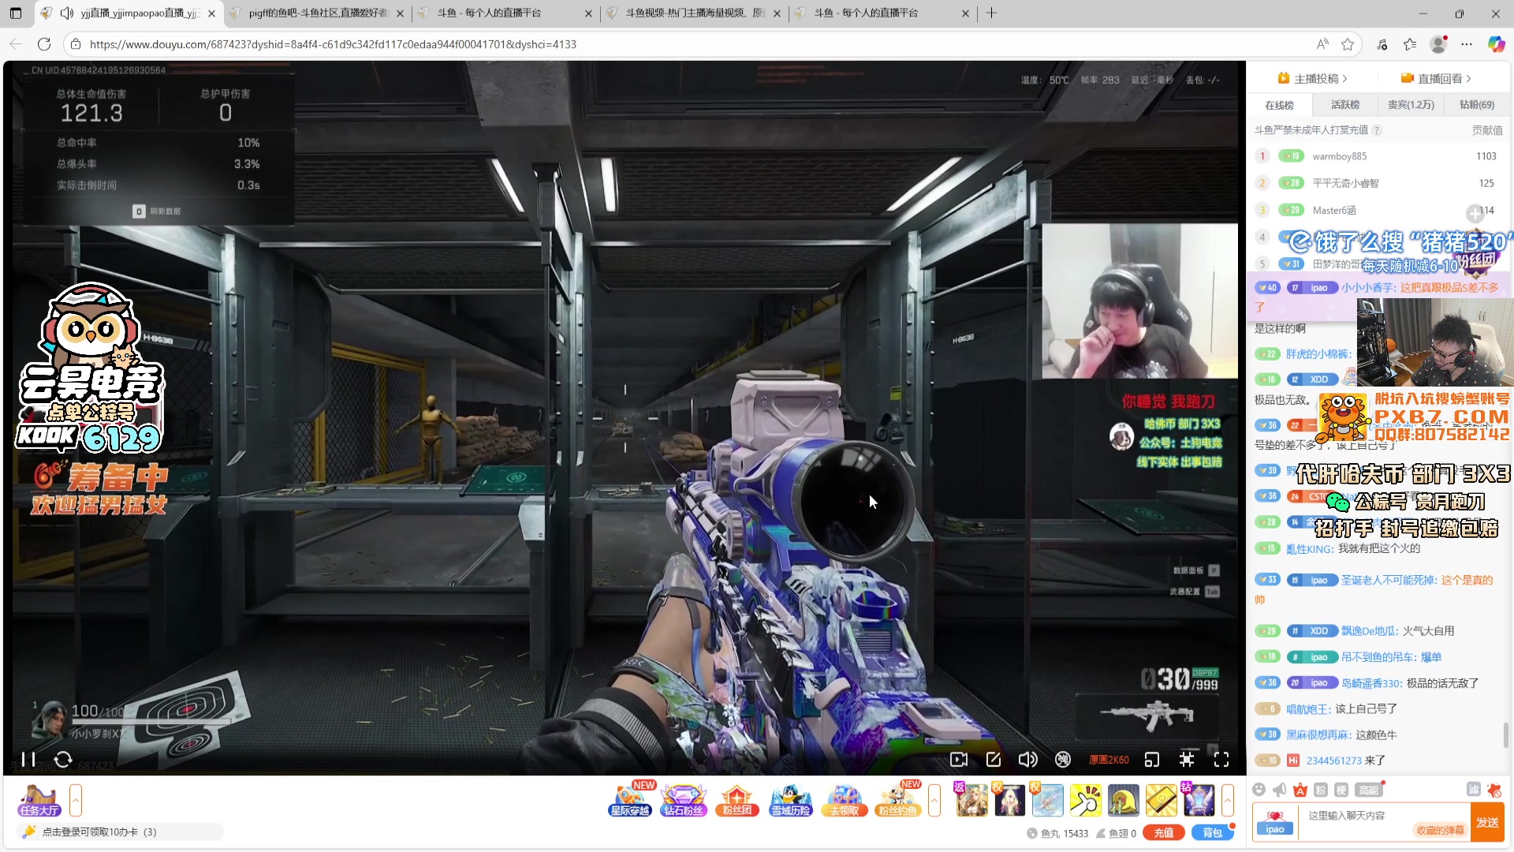Image resolution: width=1514 pixels, height=852 pixels.
Task: Expand the 任务大厅 side arrow
Action: click(76, 800)
